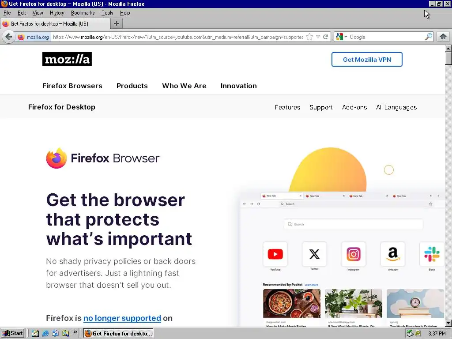
Task: Expand hidden quick launch items chevron
Action: pos(75,332)
